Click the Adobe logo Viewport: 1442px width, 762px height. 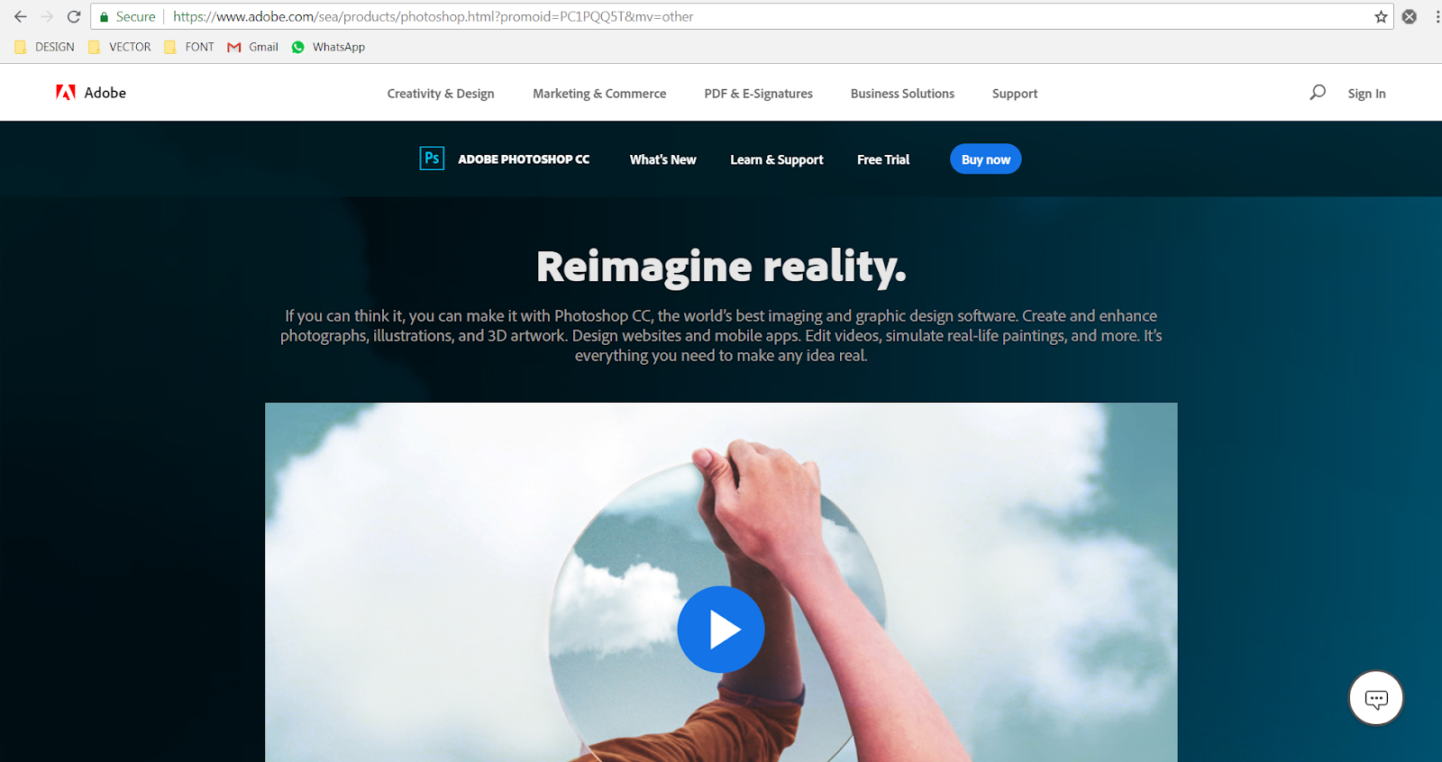(91, 93)
